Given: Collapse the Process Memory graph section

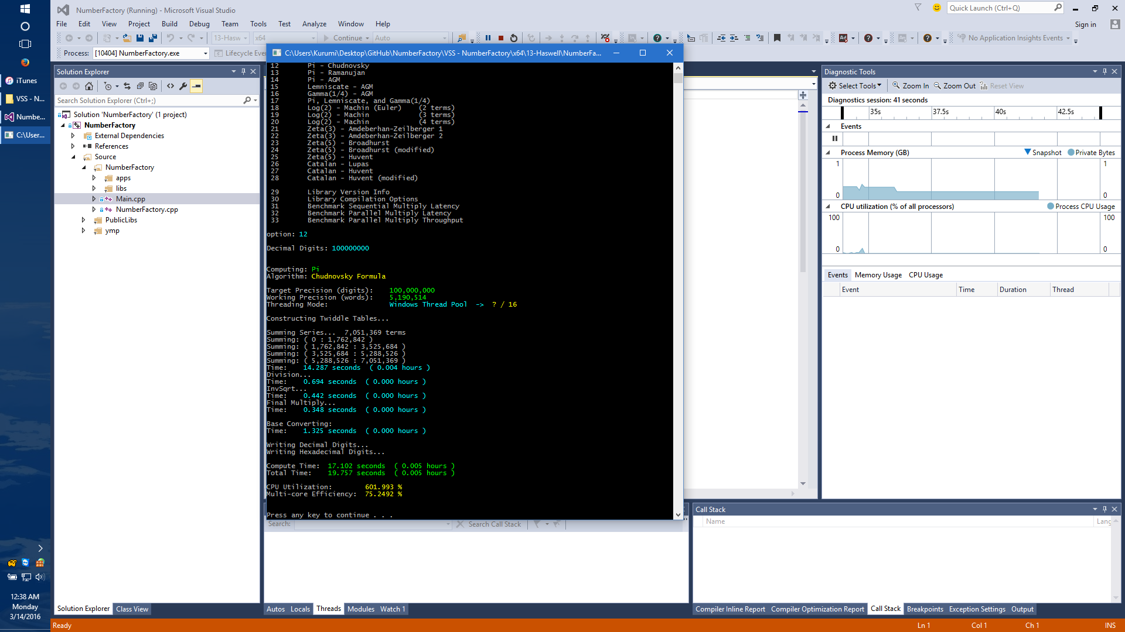Looking at the screenshot, I should tap(828, 153).
